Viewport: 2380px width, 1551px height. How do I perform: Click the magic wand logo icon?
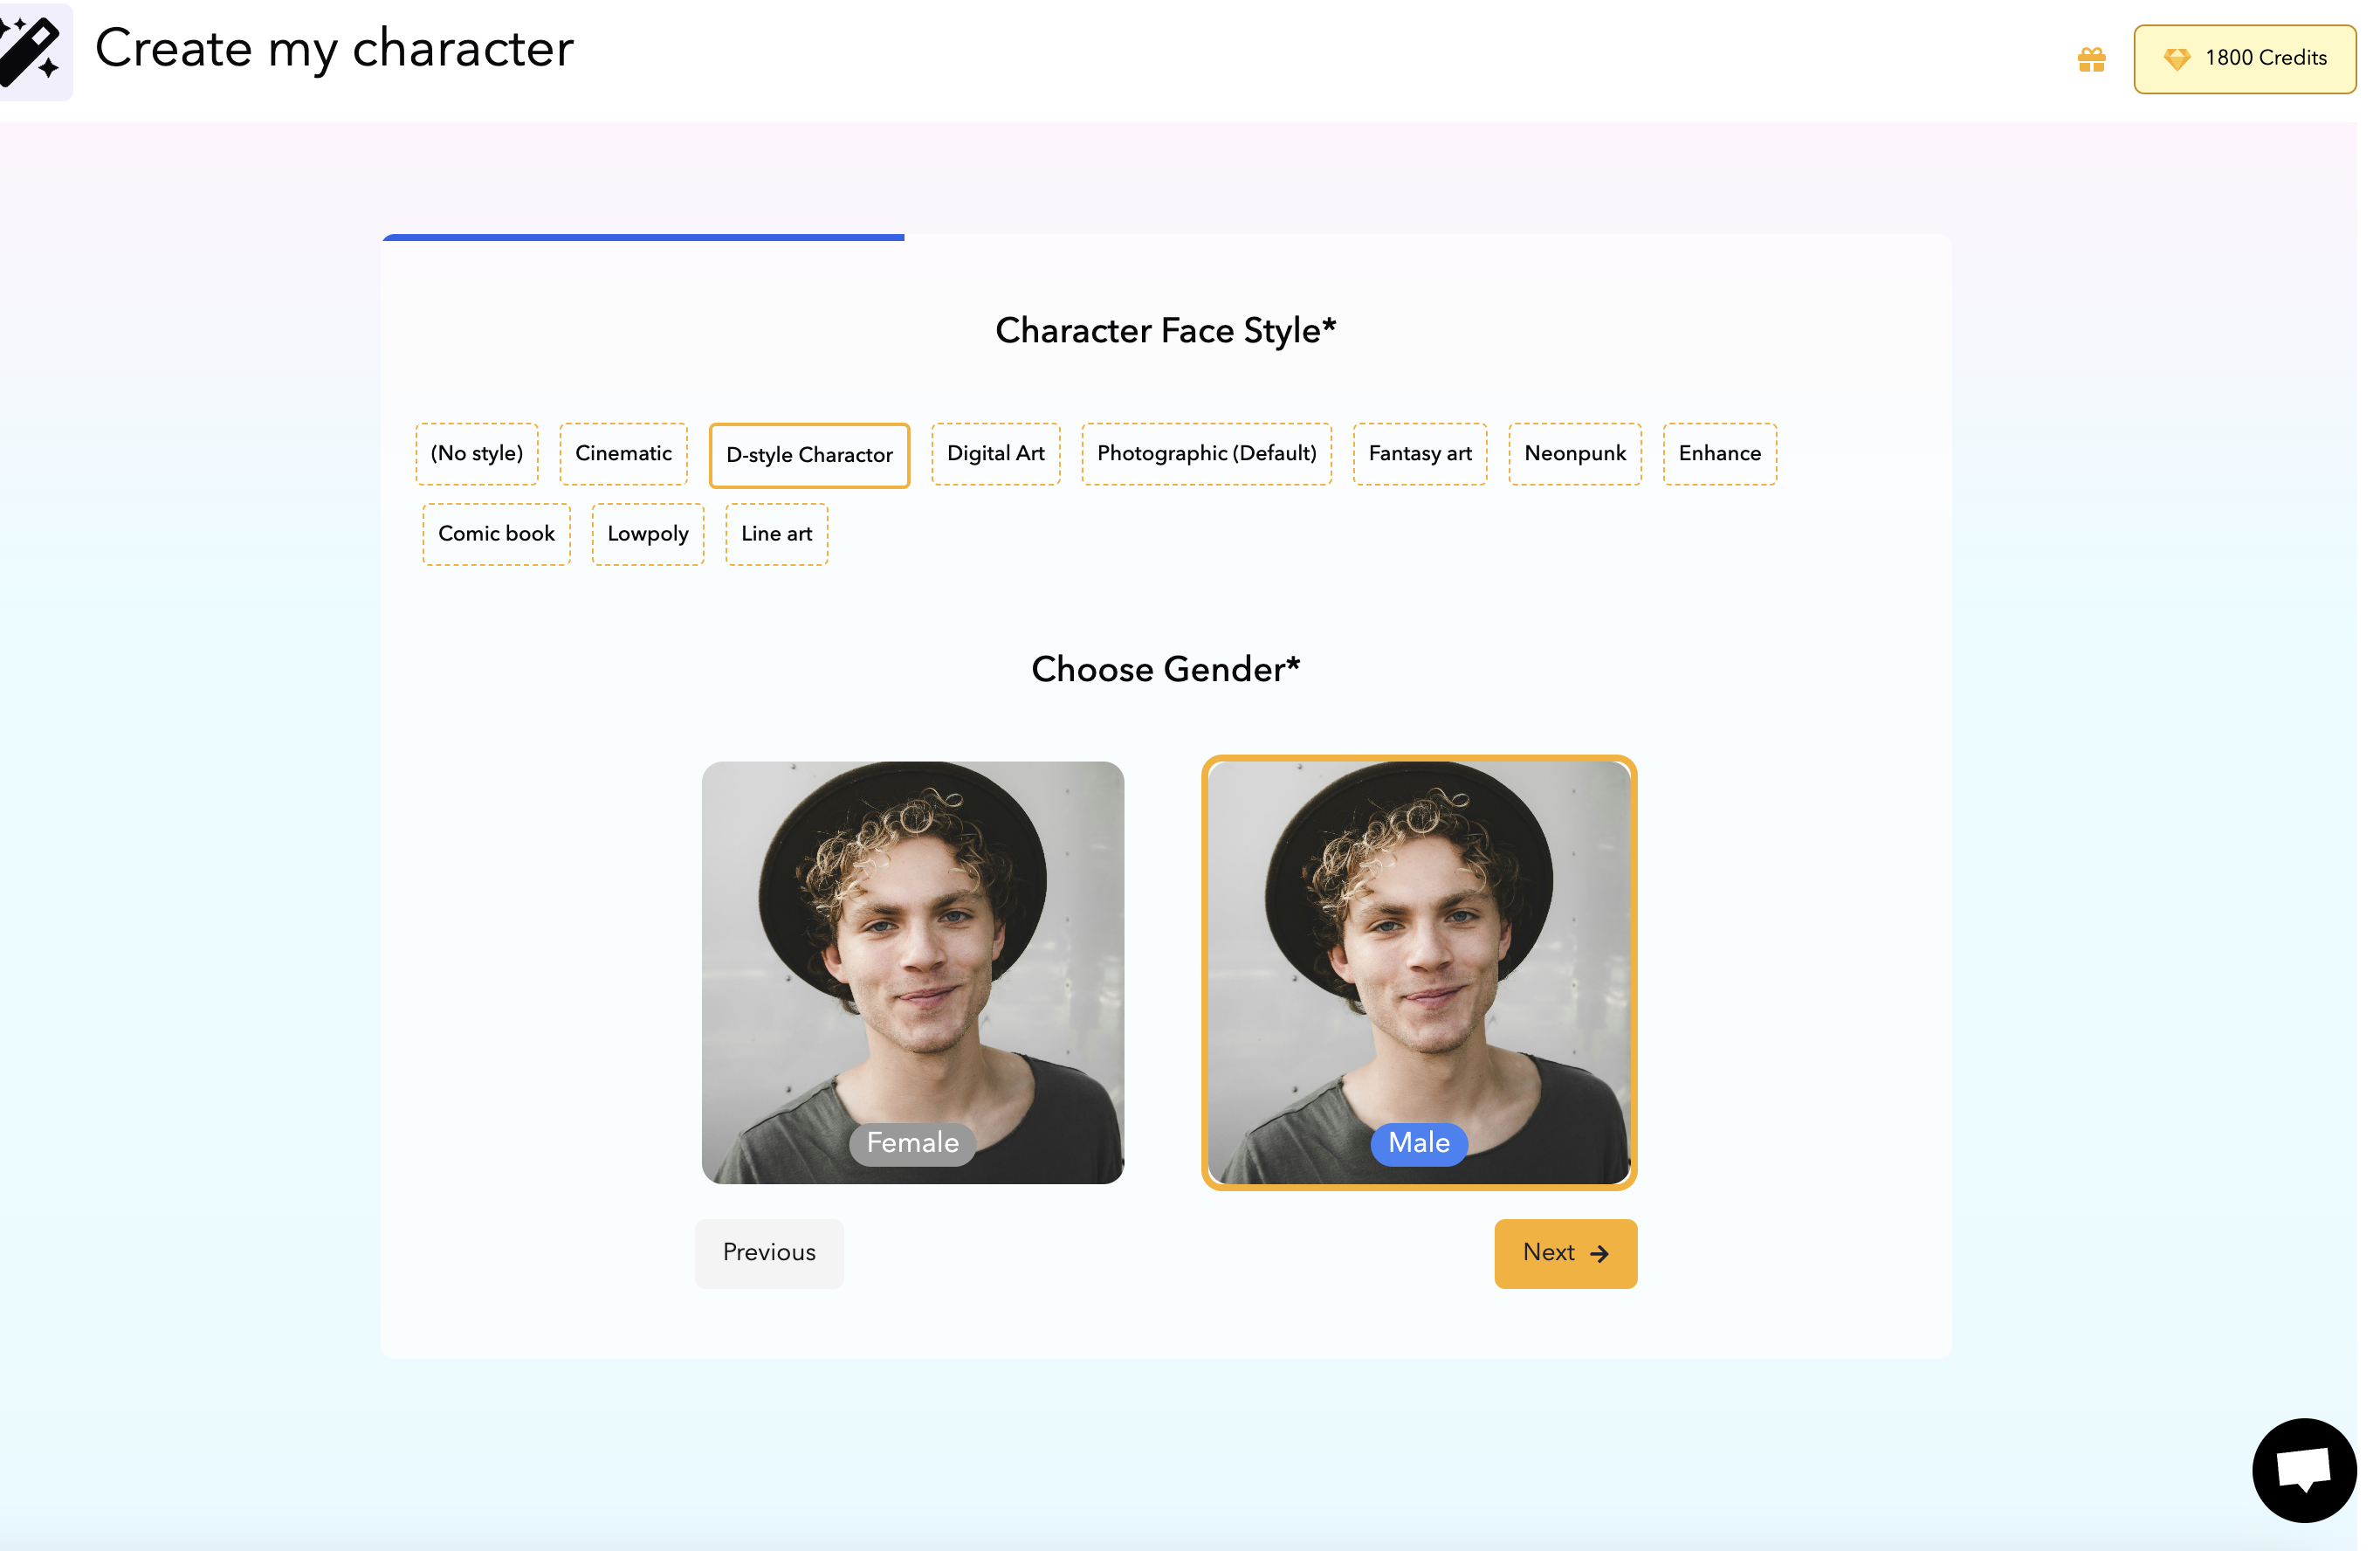tap(32, 50)
